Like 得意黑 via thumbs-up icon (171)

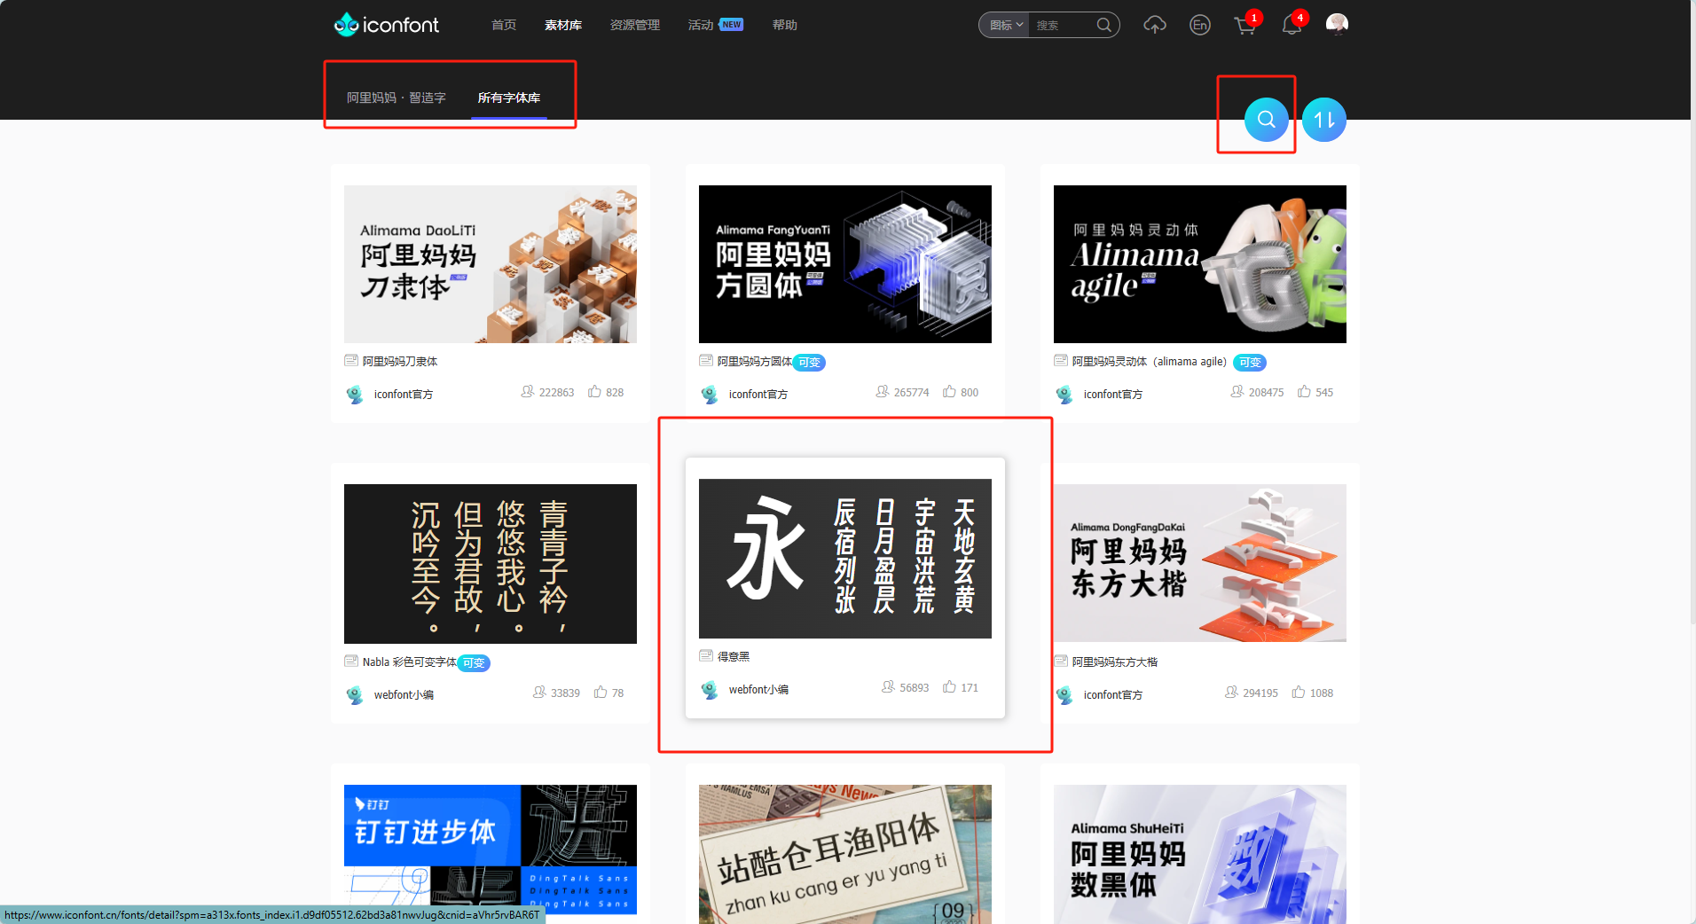point(949,687)
